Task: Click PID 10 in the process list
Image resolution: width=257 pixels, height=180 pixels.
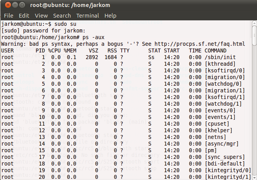Action: [x=42, y=117]
